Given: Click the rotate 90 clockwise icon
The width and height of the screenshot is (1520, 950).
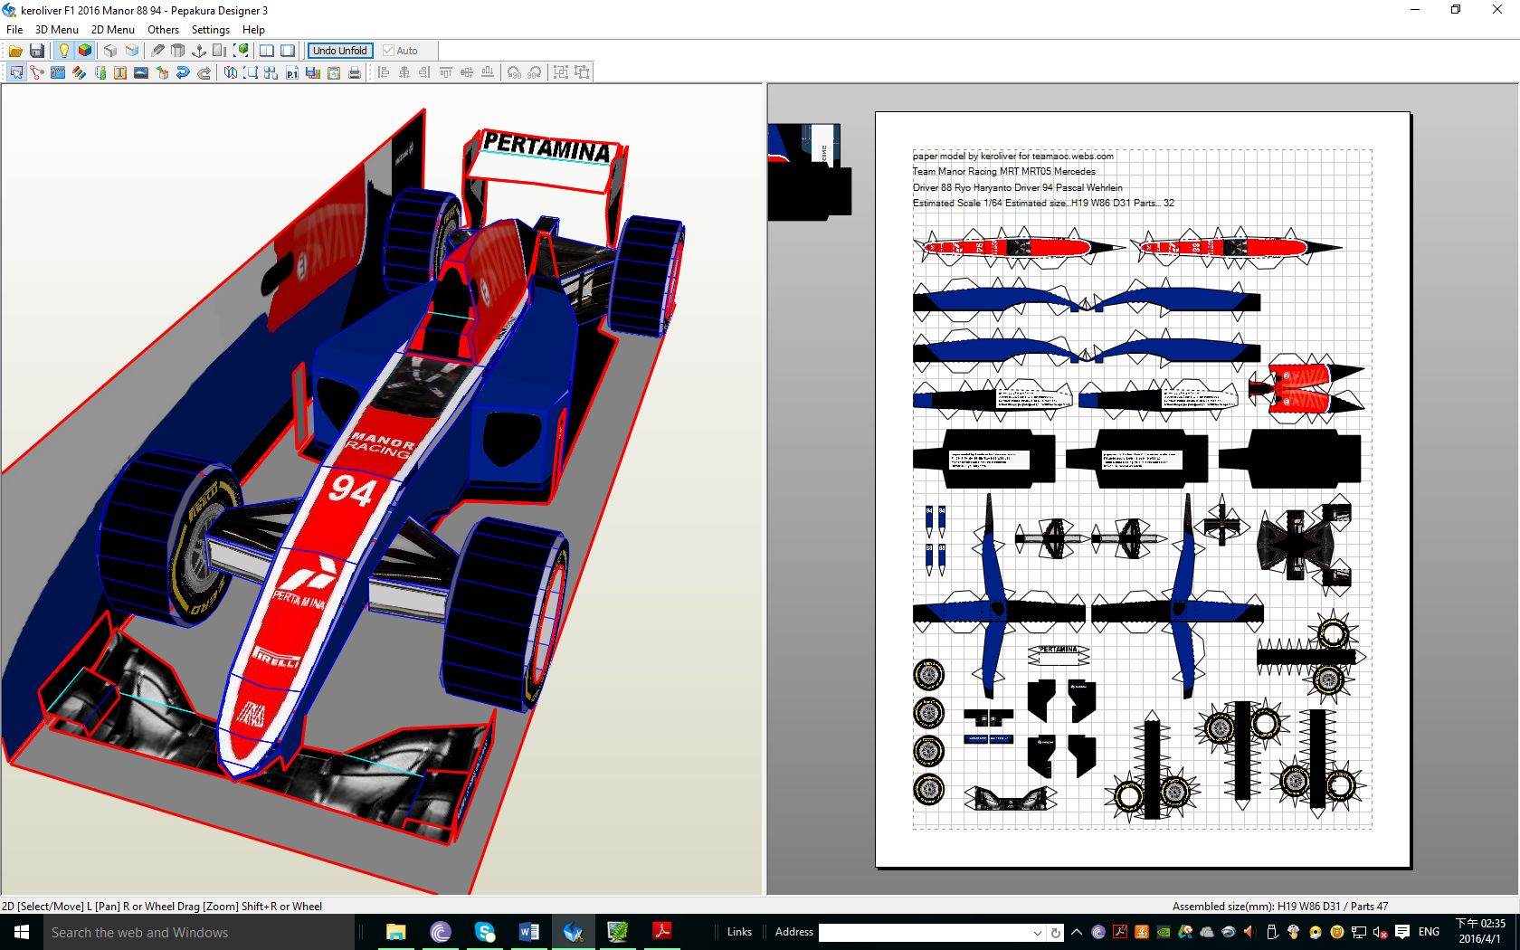Looking at the screenshot, I should click(535, 72).
